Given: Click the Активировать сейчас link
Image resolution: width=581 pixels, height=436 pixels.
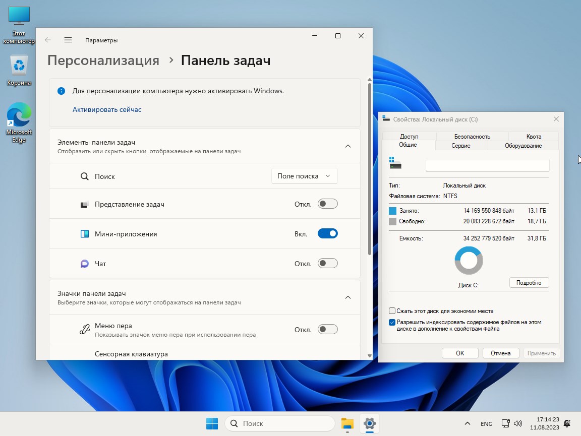Looking at the screenshot, I should (x=107, y=109).
